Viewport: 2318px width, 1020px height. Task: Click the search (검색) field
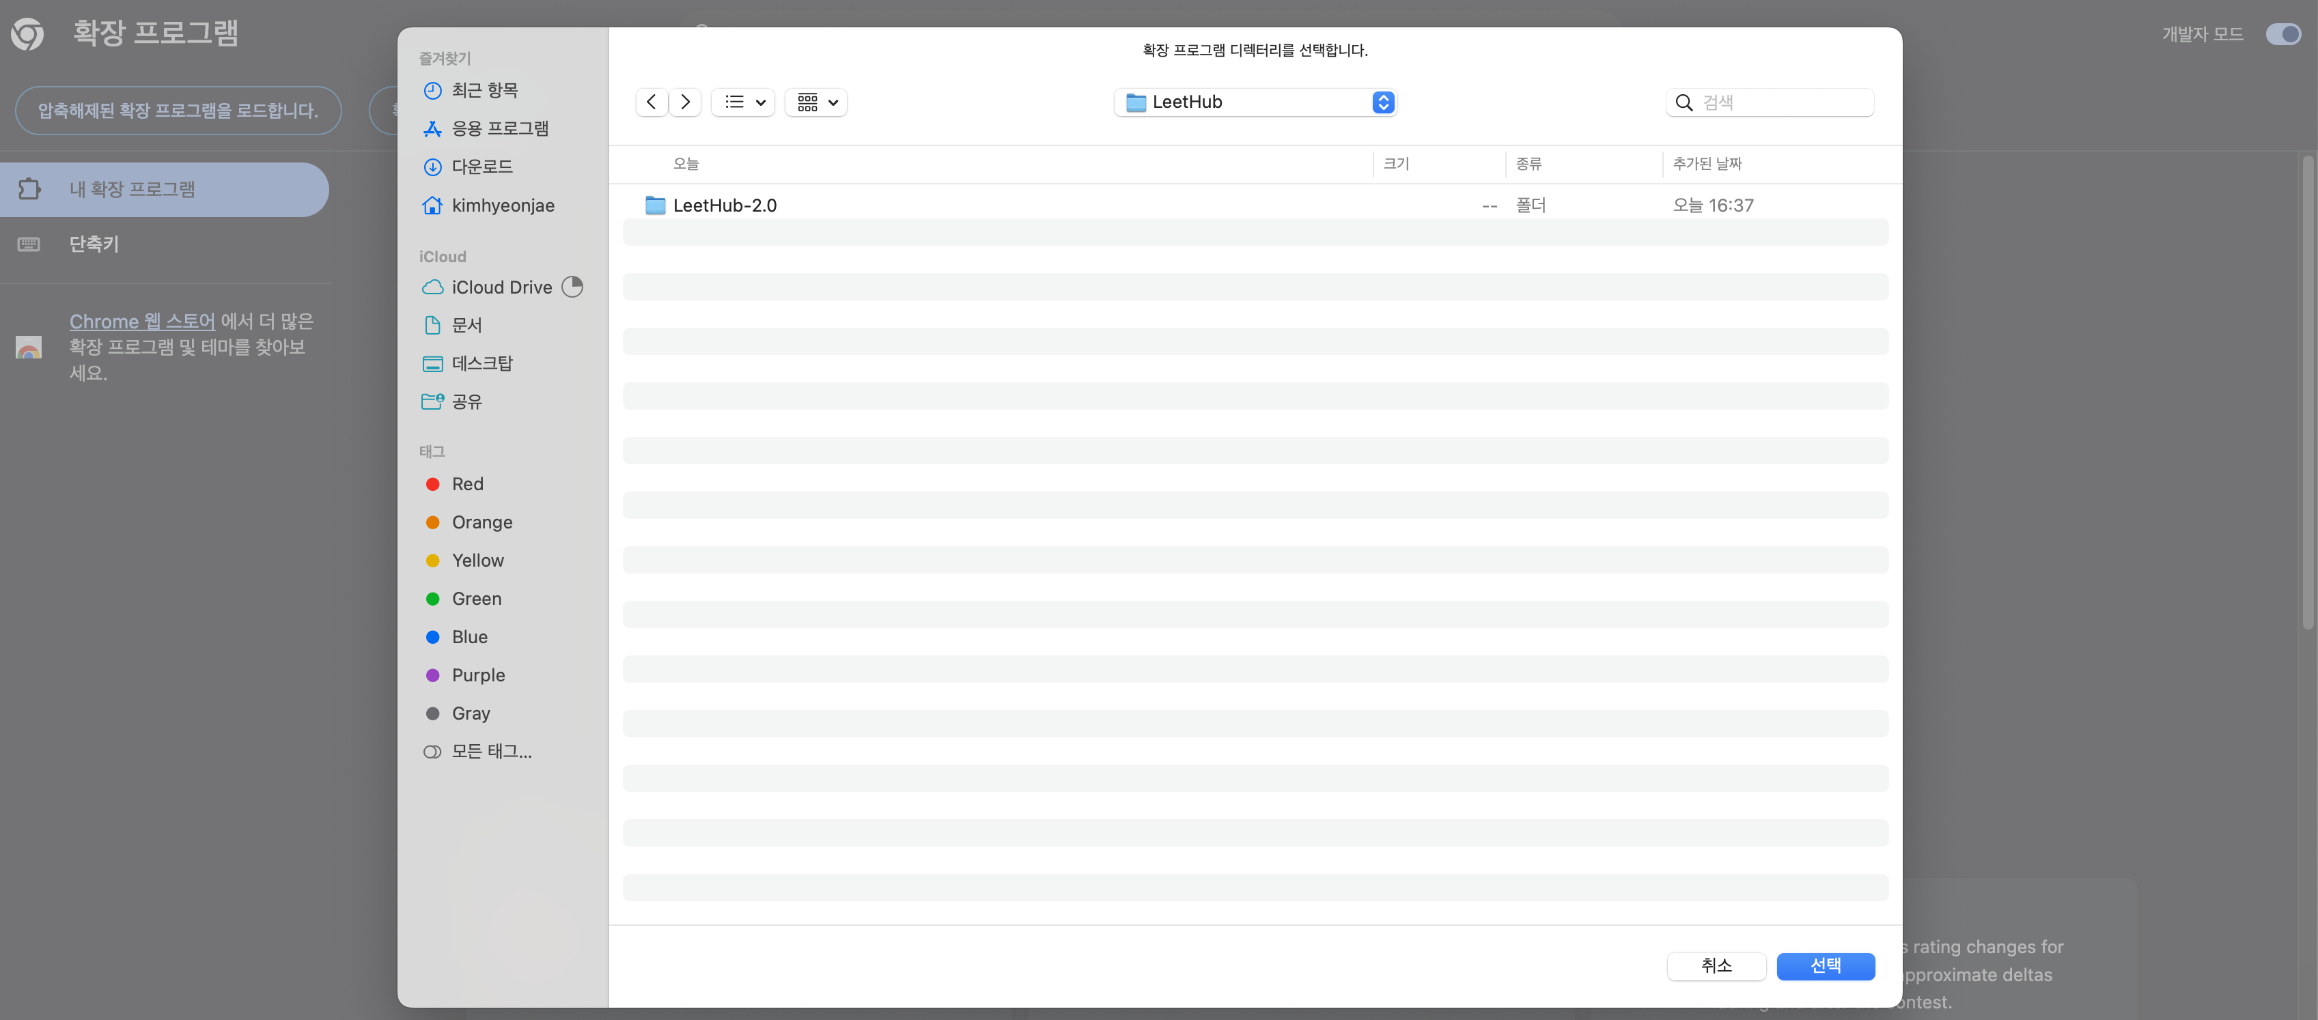click(x=1782, y=102)
